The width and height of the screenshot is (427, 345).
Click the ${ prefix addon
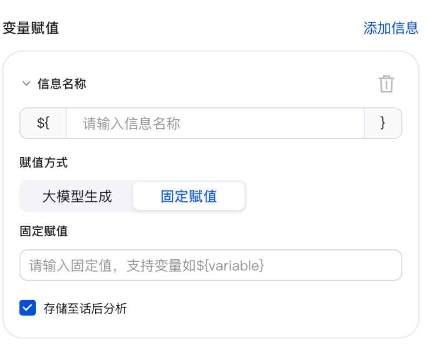point(43,123)
